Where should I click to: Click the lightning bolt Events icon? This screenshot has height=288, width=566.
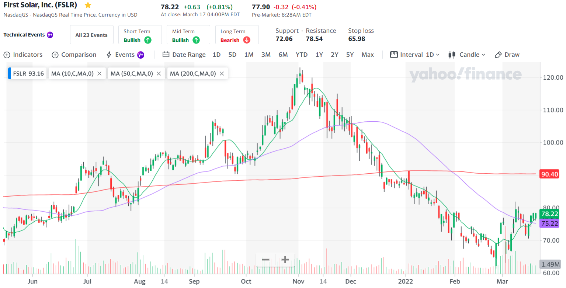click(109, 55)
